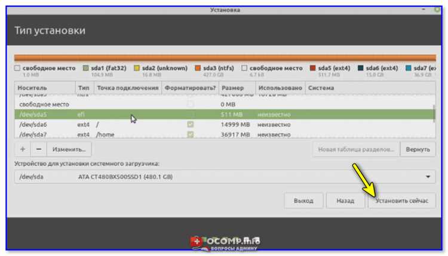
Task: Select the свободное место 0 MB row
Action: [x=224, y=104]
